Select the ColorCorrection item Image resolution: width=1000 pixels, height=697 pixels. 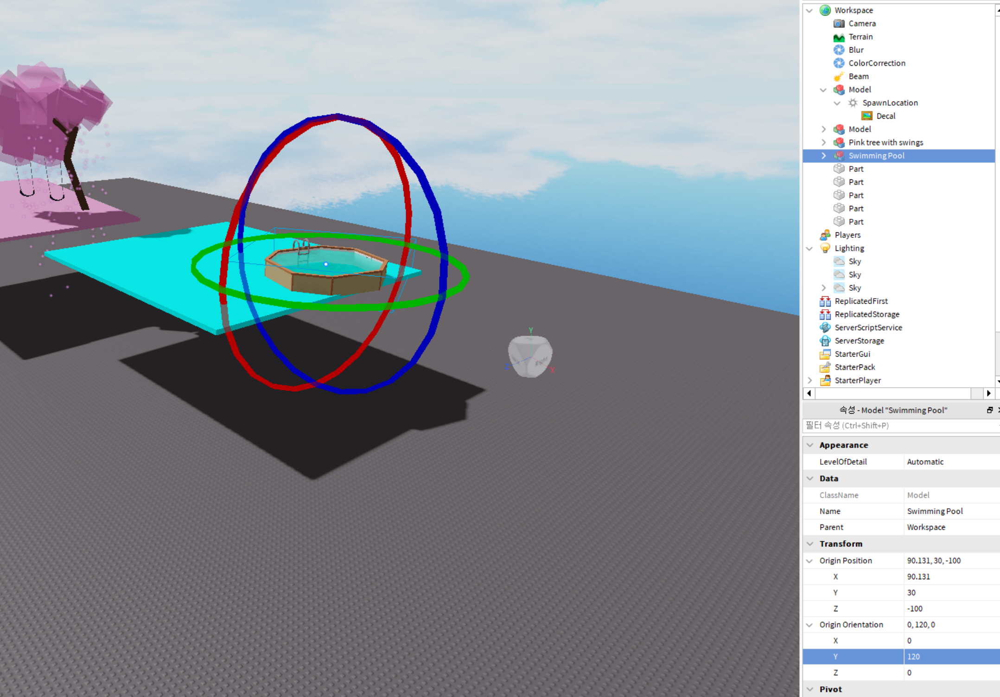pos(876,63)
